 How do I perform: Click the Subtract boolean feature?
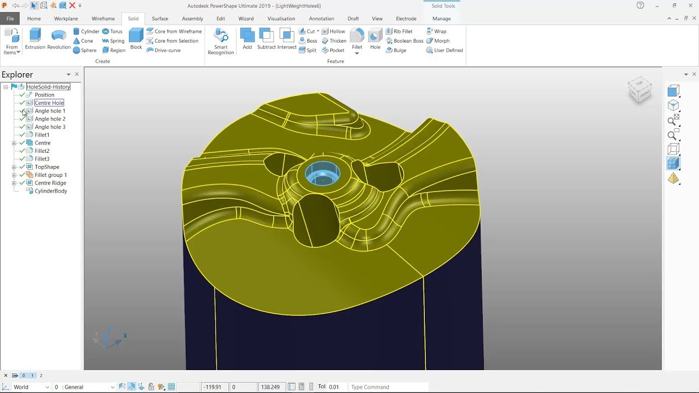pos(266,39)
